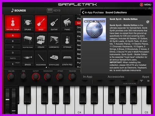The height and width of the screenshot is (116, 155).
Task: Choose the Woodwinds instrument category
Action: (41, 58)
